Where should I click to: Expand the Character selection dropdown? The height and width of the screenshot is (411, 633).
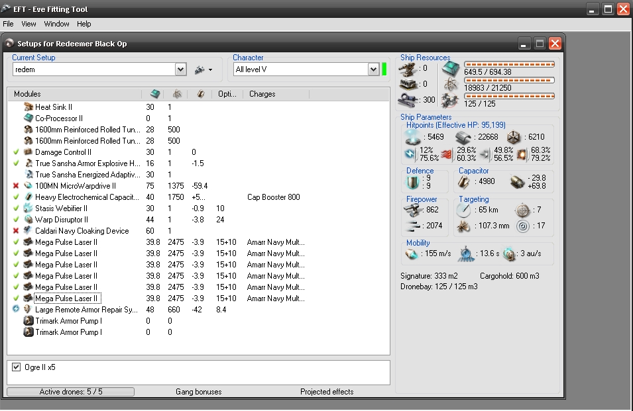373,69
